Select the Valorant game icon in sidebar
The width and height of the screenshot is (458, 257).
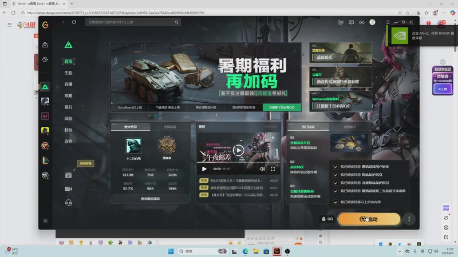(x=45, y=116)
